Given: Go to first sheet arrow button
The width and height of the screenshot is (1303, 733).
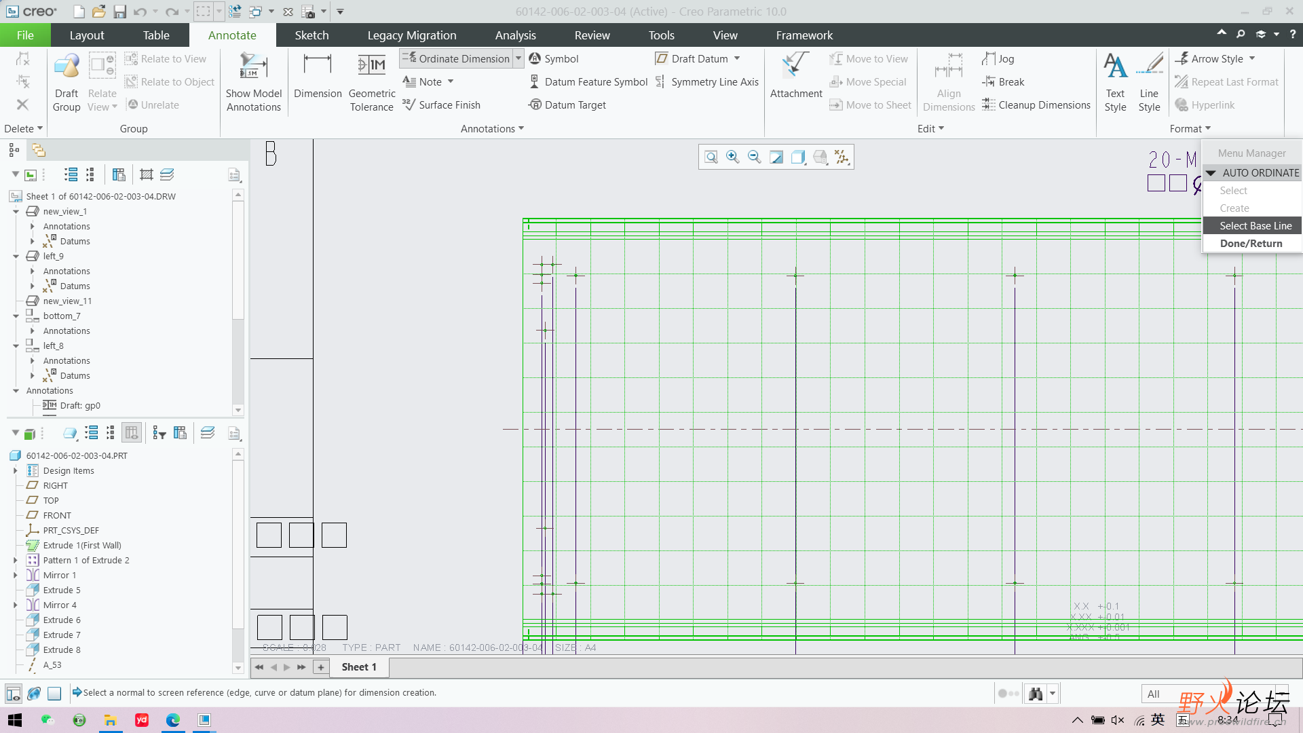Looking at the screenshot, I should (x=259, y=667).
